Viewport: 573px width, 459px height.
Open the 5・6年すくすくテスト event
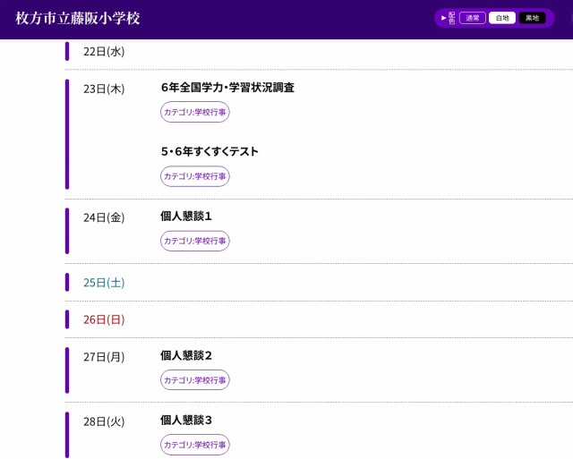210,152
